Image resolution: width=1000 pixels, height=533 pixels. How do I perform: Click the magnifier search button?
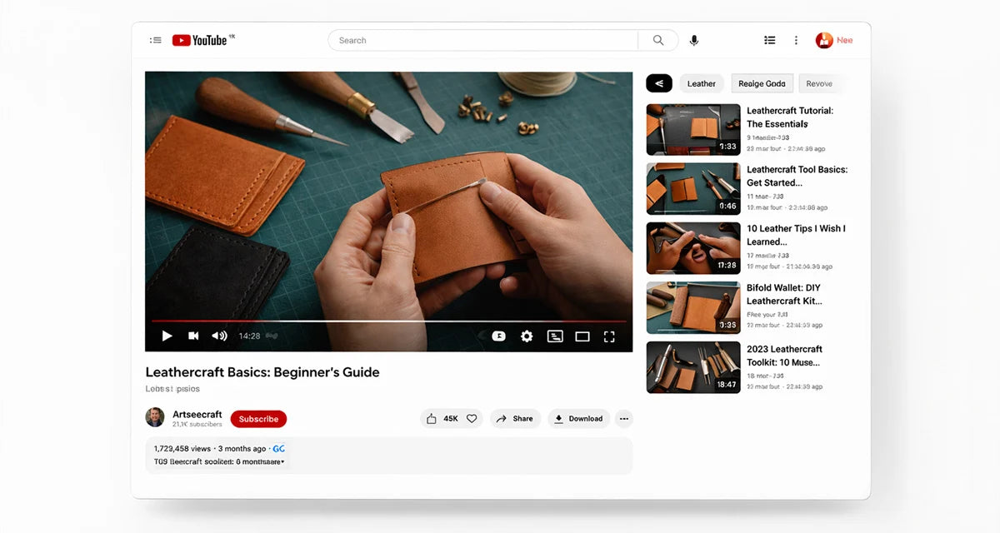click(658, 40)
